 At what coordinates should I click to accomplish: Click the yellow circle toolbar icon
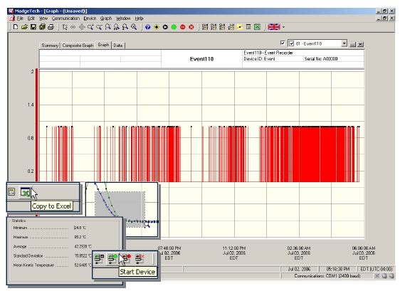(x=157, y=27)
